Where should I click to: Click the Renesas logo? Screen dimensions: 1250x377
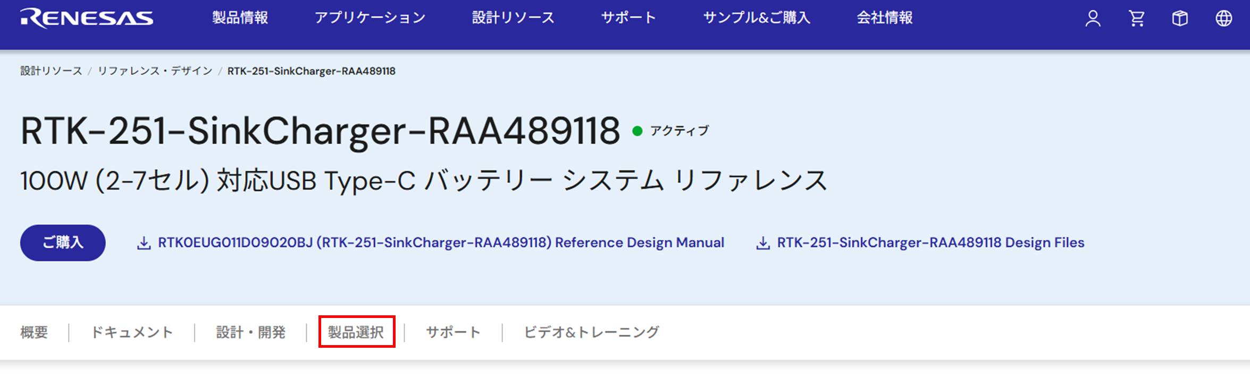point(87,18)
